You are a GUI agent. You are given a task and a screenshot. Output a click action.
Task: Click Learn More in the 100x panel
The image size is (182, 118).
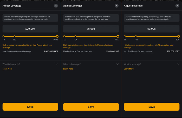[x=7, y=69]
